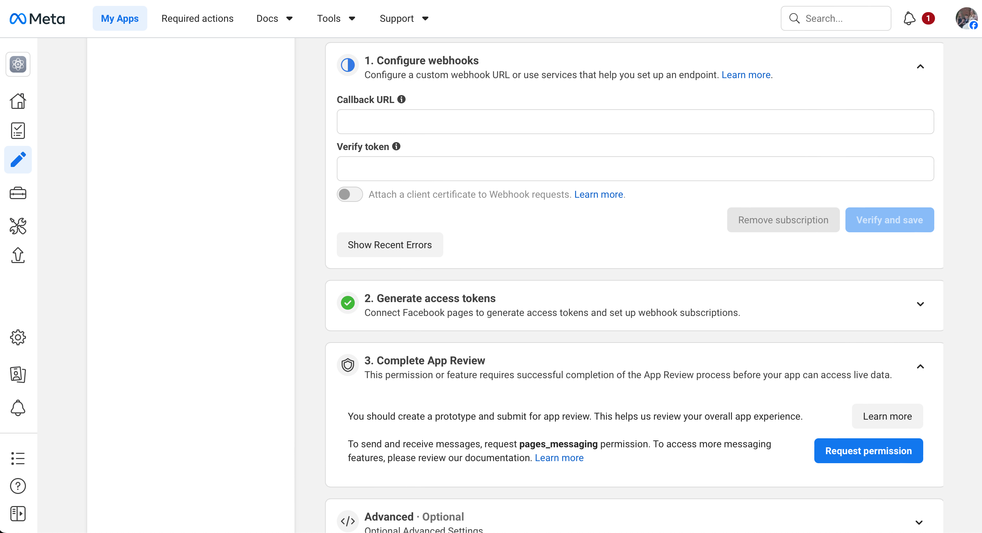Click the red notification count badge
Image resolution: width=982 pixels, height=533 pixels.
pos(928,18)
